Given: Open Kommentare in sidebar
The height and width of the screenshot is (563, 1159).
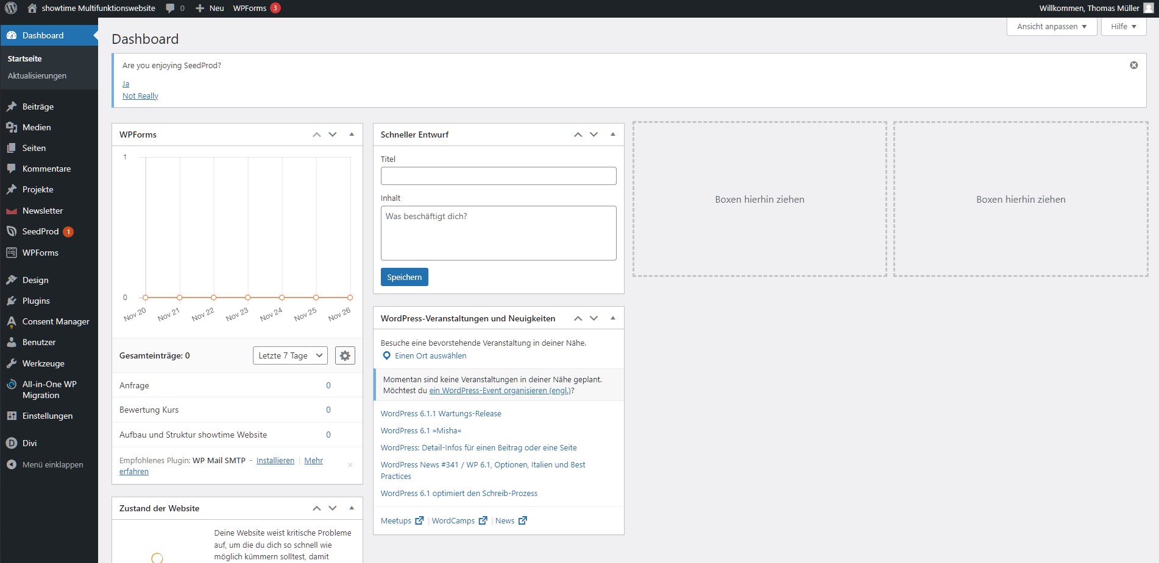Looking at the screenshot, I should (x=49, y=169).
